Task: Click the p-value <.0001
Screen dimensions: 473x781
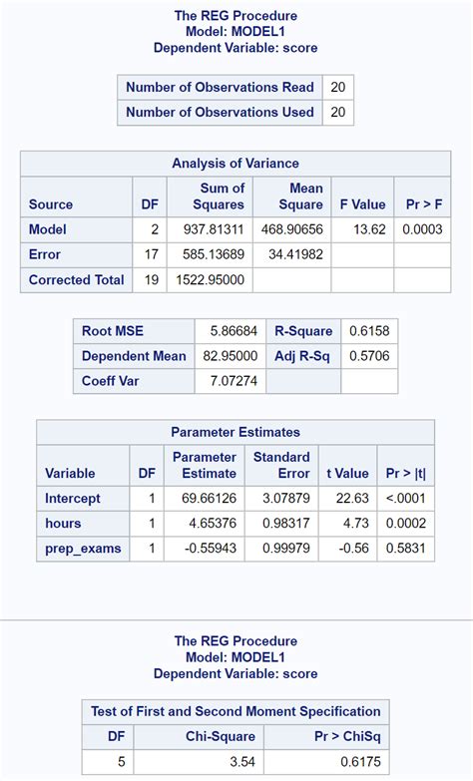Action: coord(406,498)
